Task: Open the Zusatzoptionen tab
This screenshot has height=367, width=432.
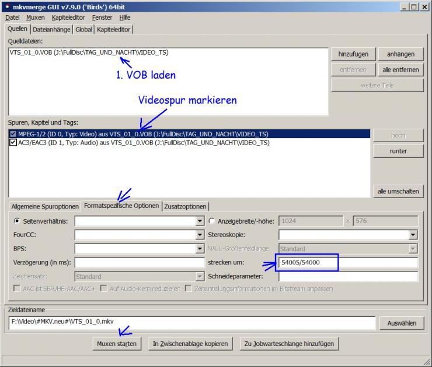Action: pyautogui.click(x=185, y=206)
